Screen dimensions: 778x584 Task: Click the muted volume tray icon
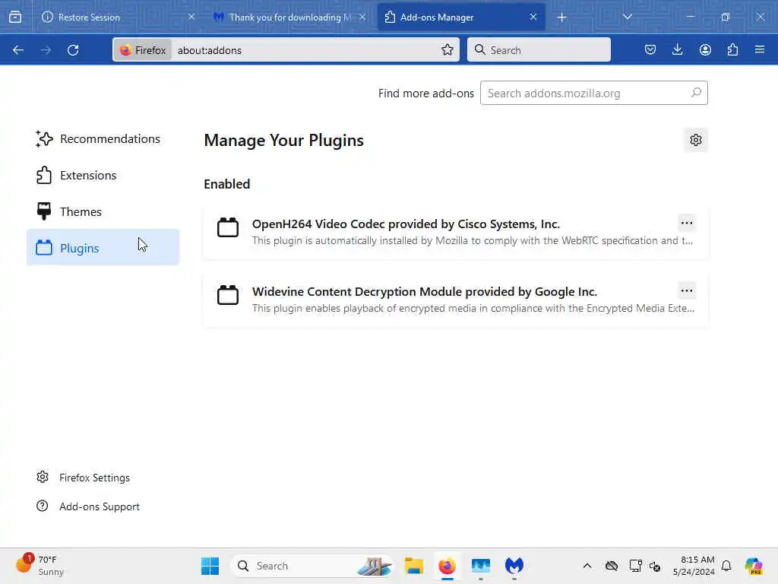[655, 566]
